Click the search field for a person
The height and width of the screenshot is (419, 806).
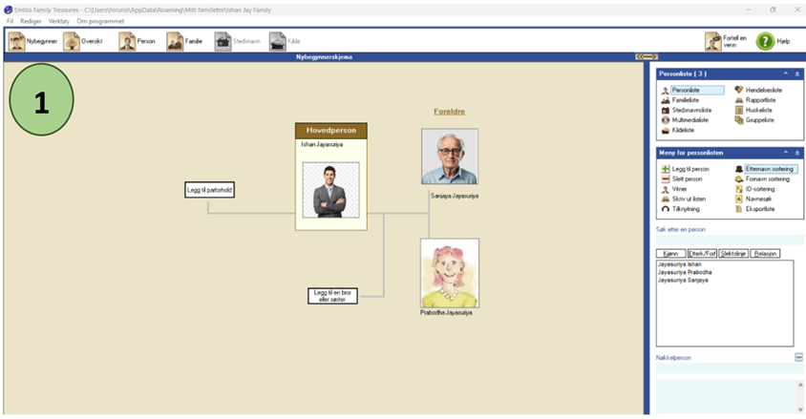click(x=730, y=240)
